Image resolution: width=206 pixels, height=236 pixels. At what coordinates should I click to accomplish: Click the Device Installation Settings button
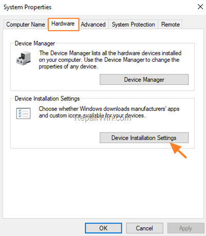144,138
